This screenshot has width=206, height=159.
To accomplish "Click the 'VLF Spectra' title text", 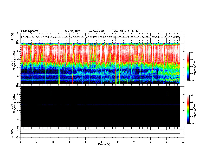I will point(29,31).
